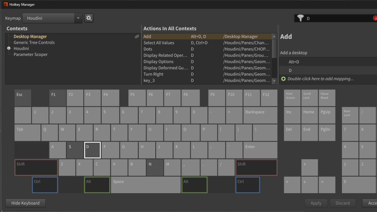Viewport: 377px width, 212px height.
Task: Click the filter funnel icon
Action: [300, 18]
